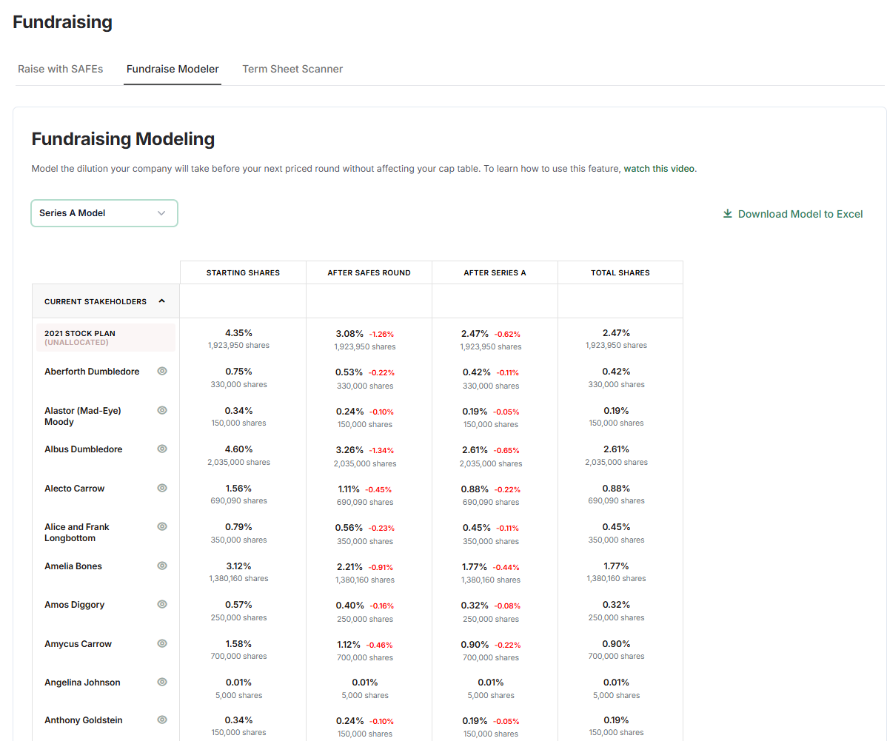Click Anthony Goldstein stakeholder name

(83, 720)
